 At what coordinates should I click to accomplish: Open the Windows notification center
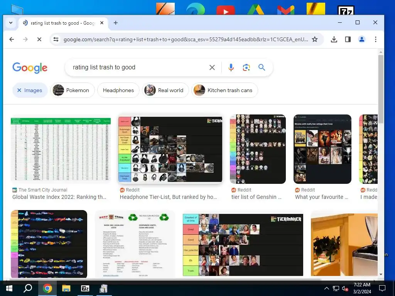[382, 288]
